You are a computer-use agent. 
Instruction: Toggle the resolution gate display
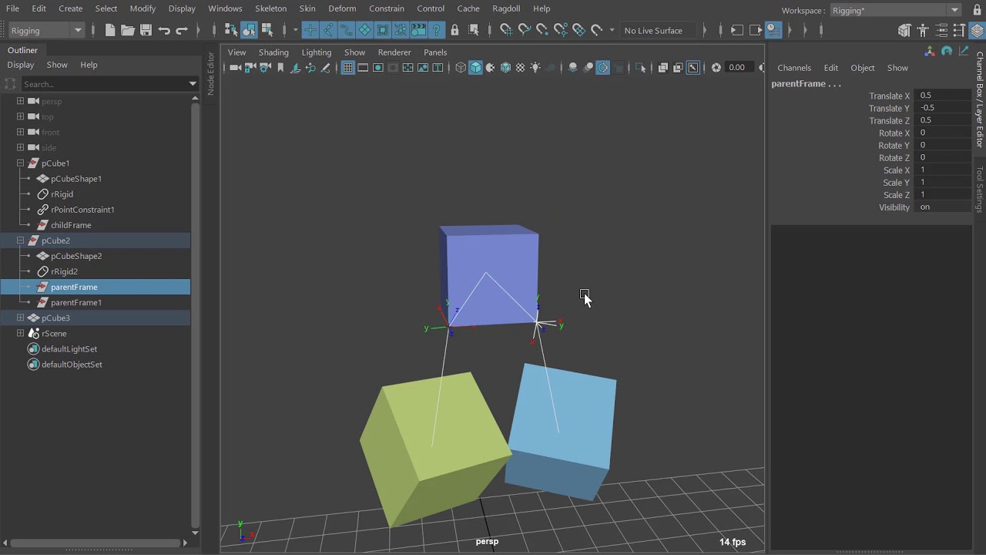(378, 68)
